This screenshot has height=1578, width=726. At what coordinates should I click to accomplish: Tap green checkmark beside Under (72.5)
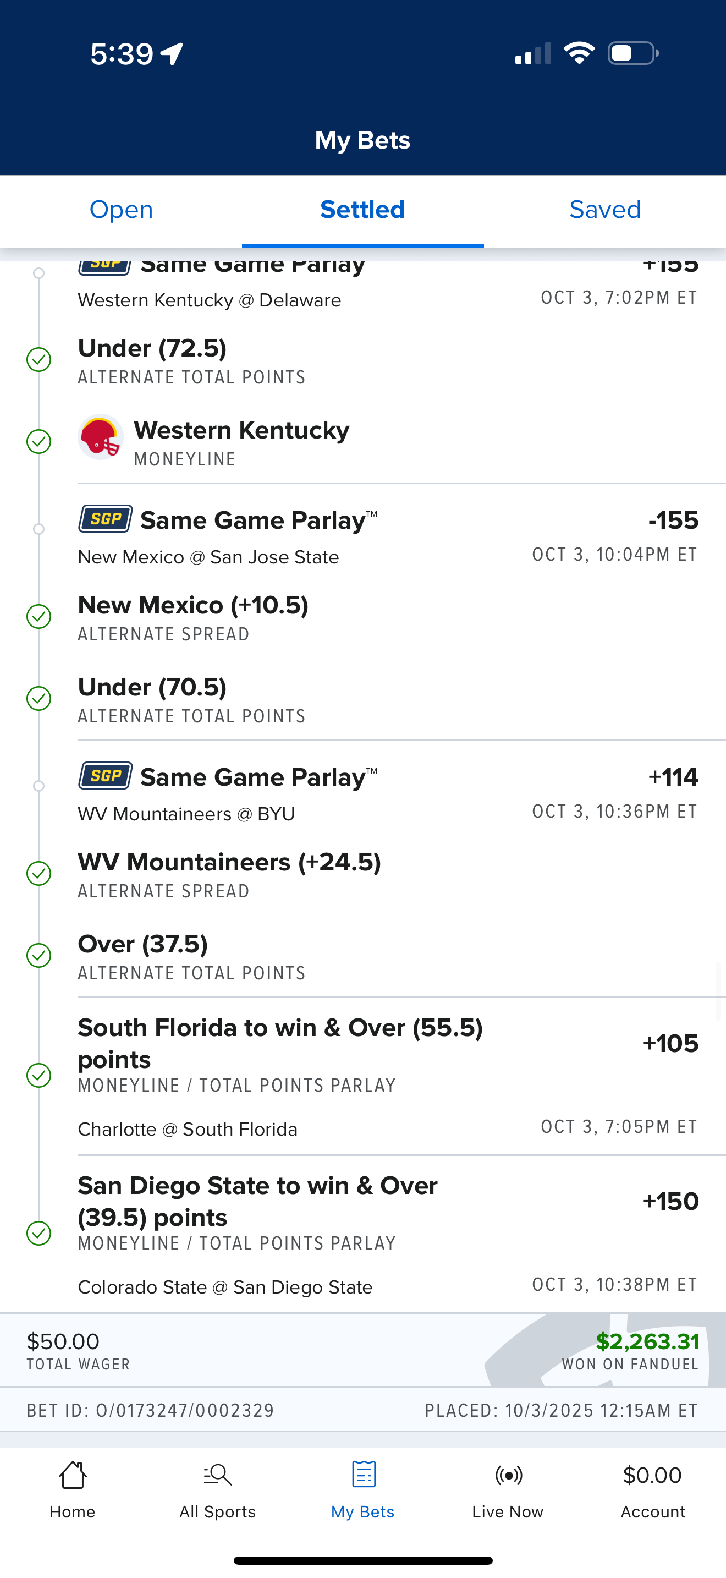[38, 360]
